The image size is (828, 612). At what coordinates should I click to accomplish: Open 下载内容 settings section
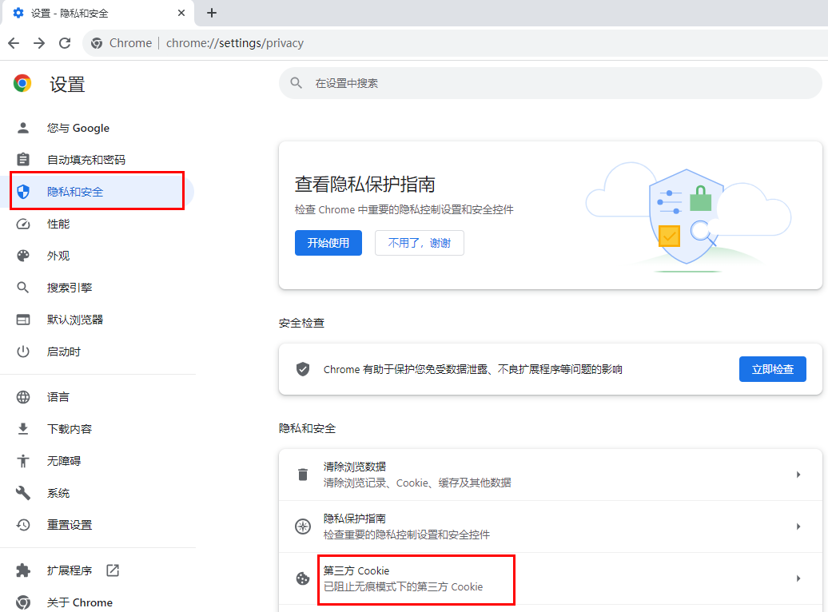(98, 429)
